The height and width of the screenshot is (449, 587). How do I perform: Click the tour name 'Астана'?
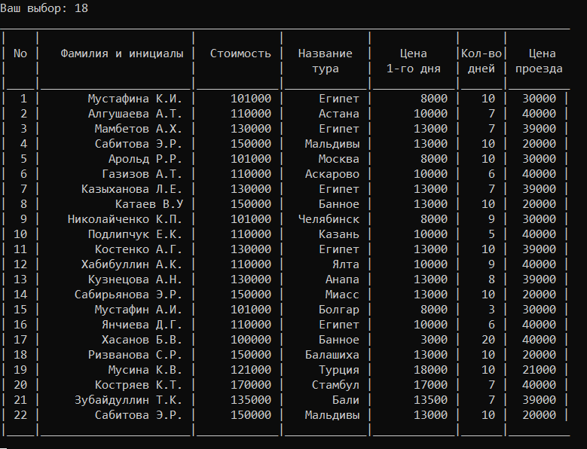(339, 113)
